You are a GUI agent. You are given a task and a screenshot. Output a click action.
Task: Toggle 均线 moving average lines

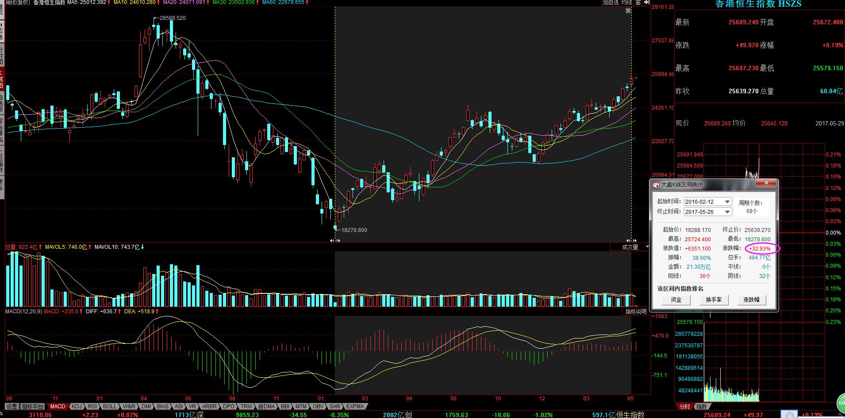(x=627, y=3)
